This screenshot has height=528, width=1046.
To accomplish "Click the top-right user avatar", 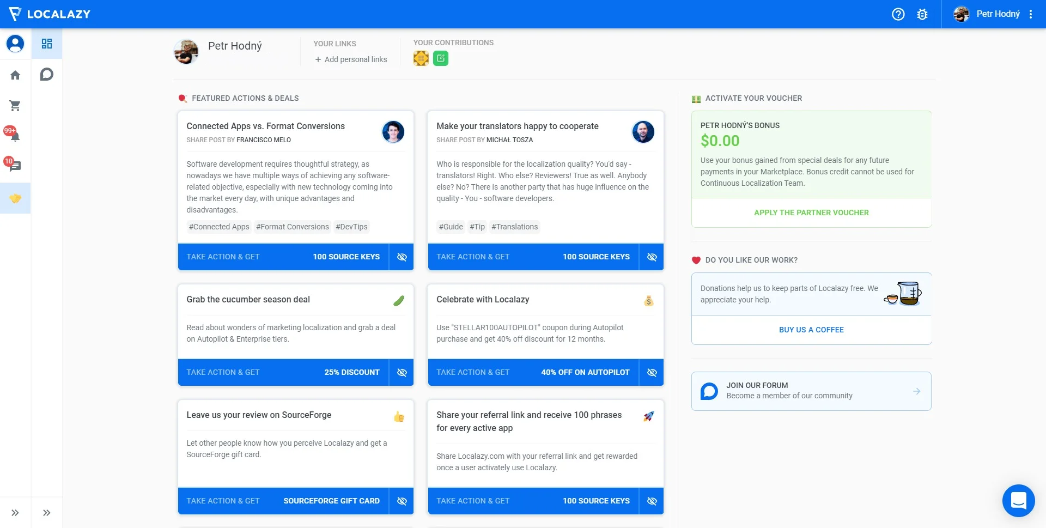I will (961, 14).
